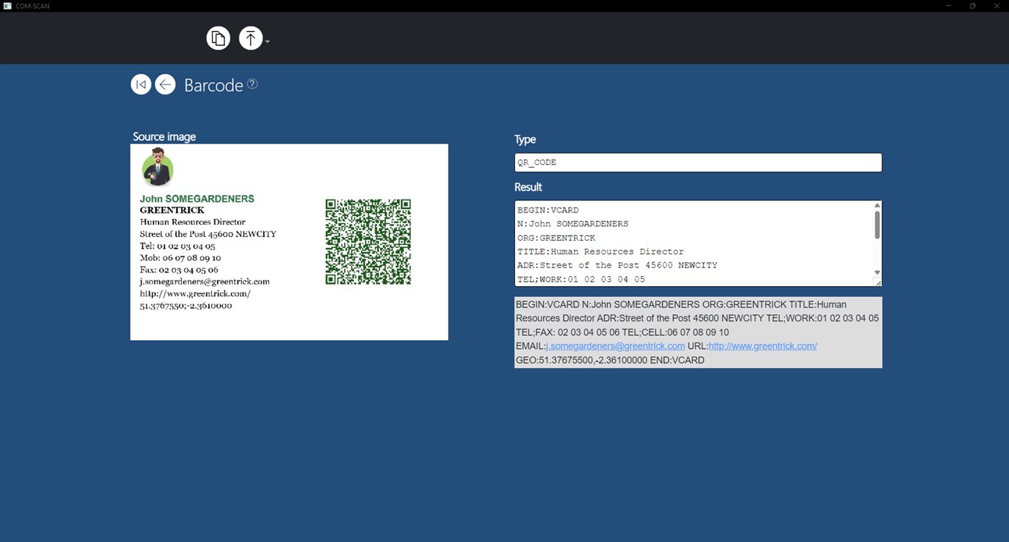Focus the Type field showing QR_CODE
Image resolution: width=1009 pixels, height=542 pixels.
698,162
